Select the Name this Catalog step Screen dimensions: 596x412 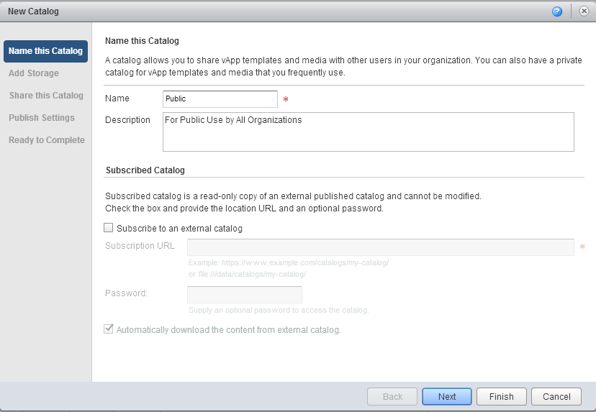[45, 51]
